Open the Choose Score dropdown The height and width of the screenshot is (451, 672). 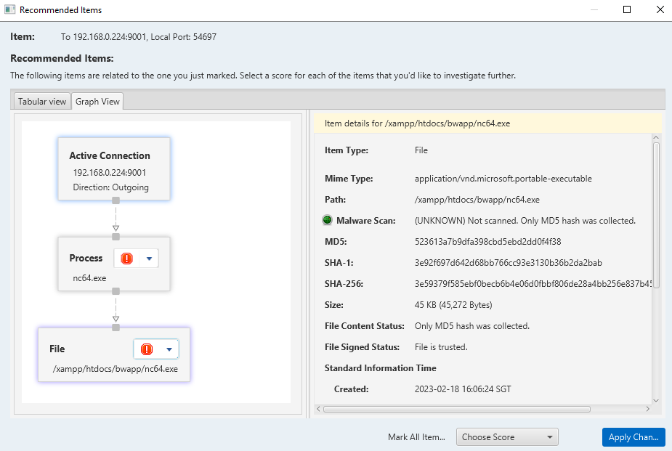coord(506,437)
